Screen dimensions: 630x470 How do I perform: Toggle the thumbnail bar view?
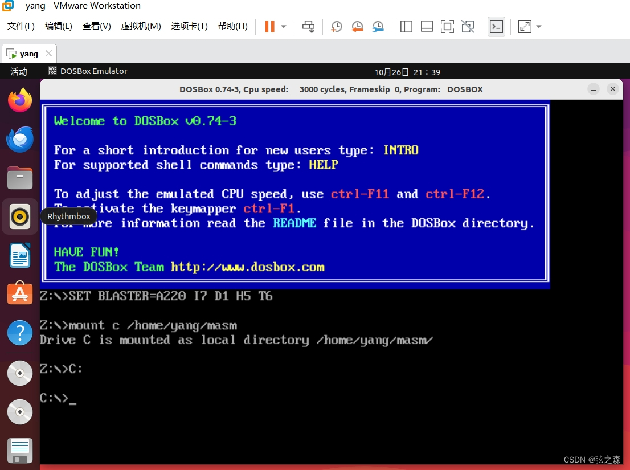(x=427, y=27)
